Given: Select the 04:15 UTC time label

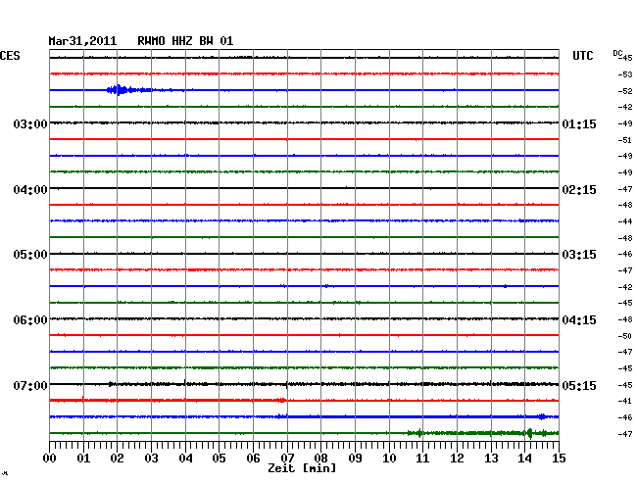Looking at the screenshot, I should click(x=579, y=320).
